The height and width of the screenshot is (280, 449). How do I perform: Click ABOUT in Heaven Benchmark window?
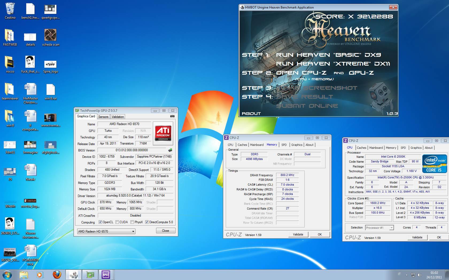[x=251, y=114]
